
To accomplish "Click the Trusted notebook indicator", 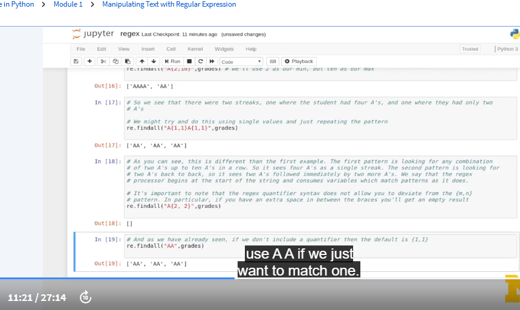I will (x=470, y=49).
